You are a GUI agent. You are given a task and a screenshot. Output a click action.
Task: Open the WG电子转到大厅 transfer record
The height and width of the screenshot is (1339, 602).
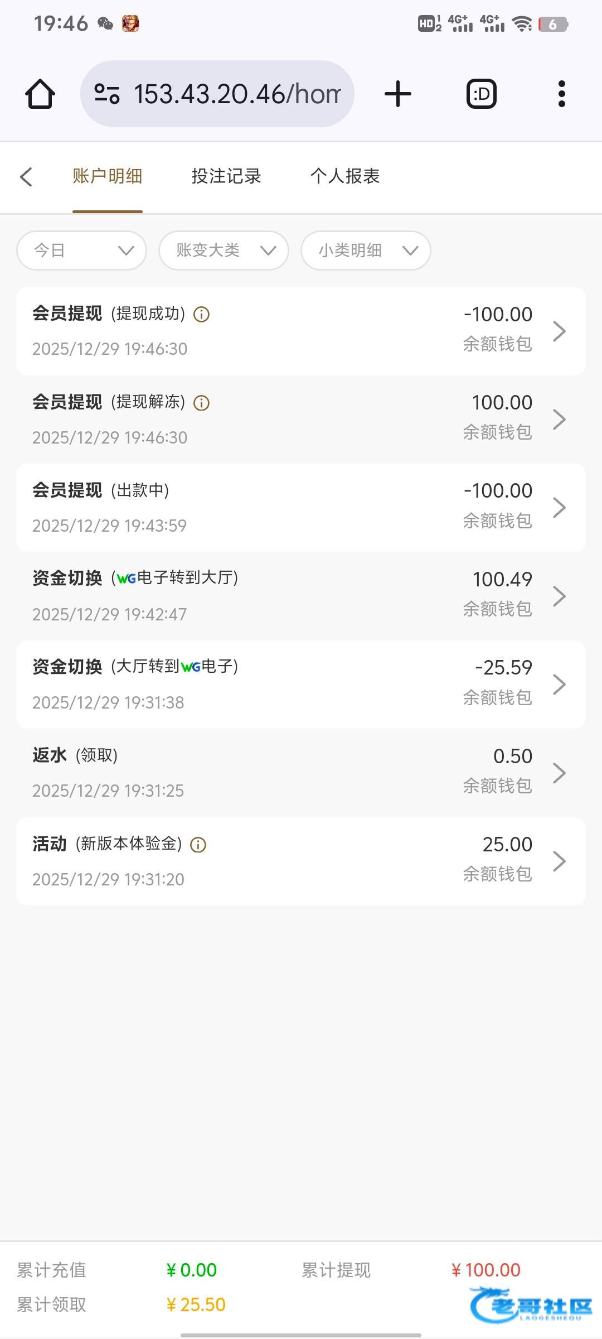click(x=301, y=596)
